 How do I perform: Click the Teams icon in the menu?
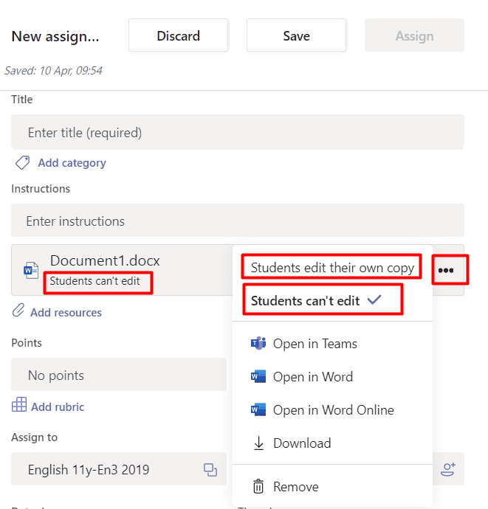tap(258, 344)
